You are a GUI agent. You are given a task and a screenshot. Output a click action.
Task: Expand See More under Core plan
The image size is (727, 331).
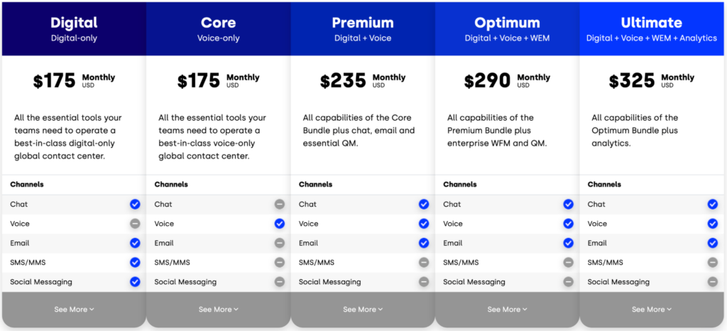[x=219, y=310]
